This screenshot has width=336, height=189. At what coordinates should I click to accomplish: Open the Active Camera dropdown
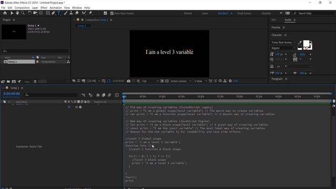[181, 81]
